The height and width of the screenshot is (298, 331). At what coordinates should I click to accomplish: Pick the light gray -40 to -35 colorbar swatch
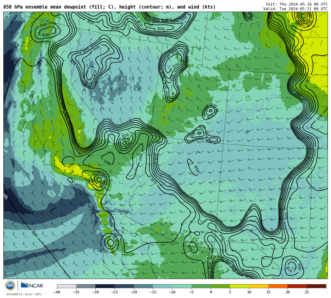click(x=67, y=286)
